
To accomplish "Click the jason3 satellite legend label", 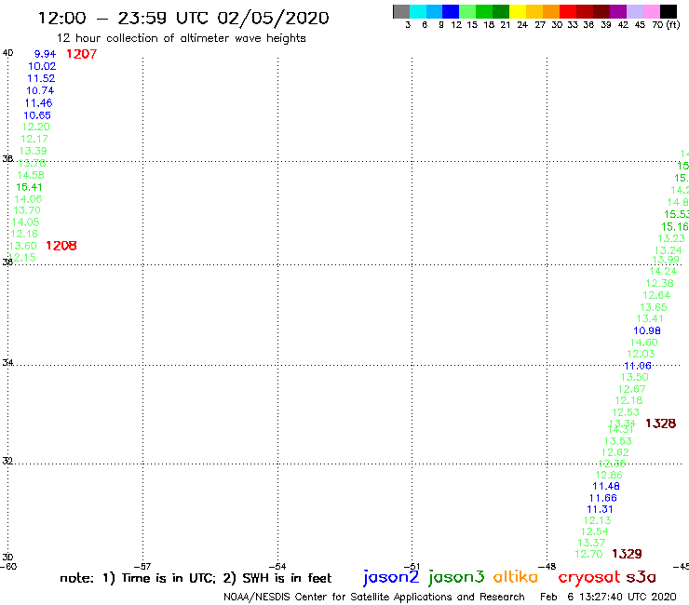I will (x=456, y=577).
